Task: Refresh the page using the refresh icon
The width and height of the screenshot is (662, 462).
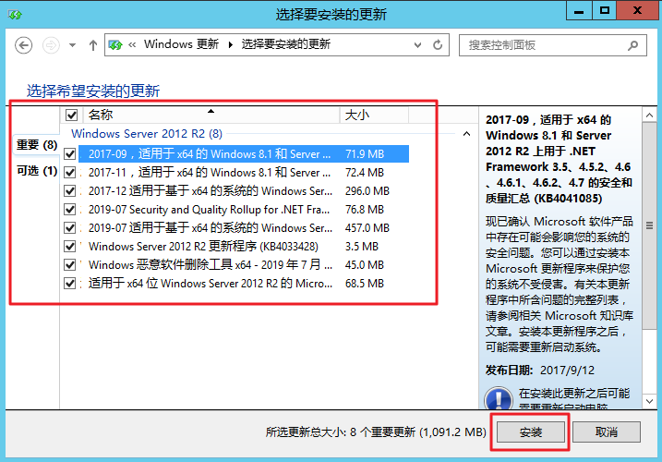Action: point(438,44)
